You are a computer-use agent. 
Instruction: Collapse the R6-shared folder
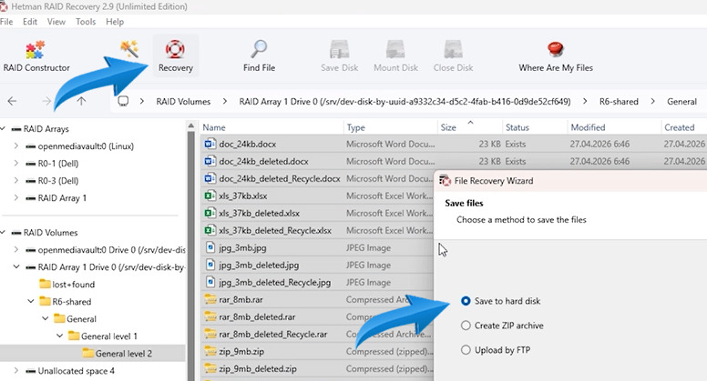click(31, 301)
